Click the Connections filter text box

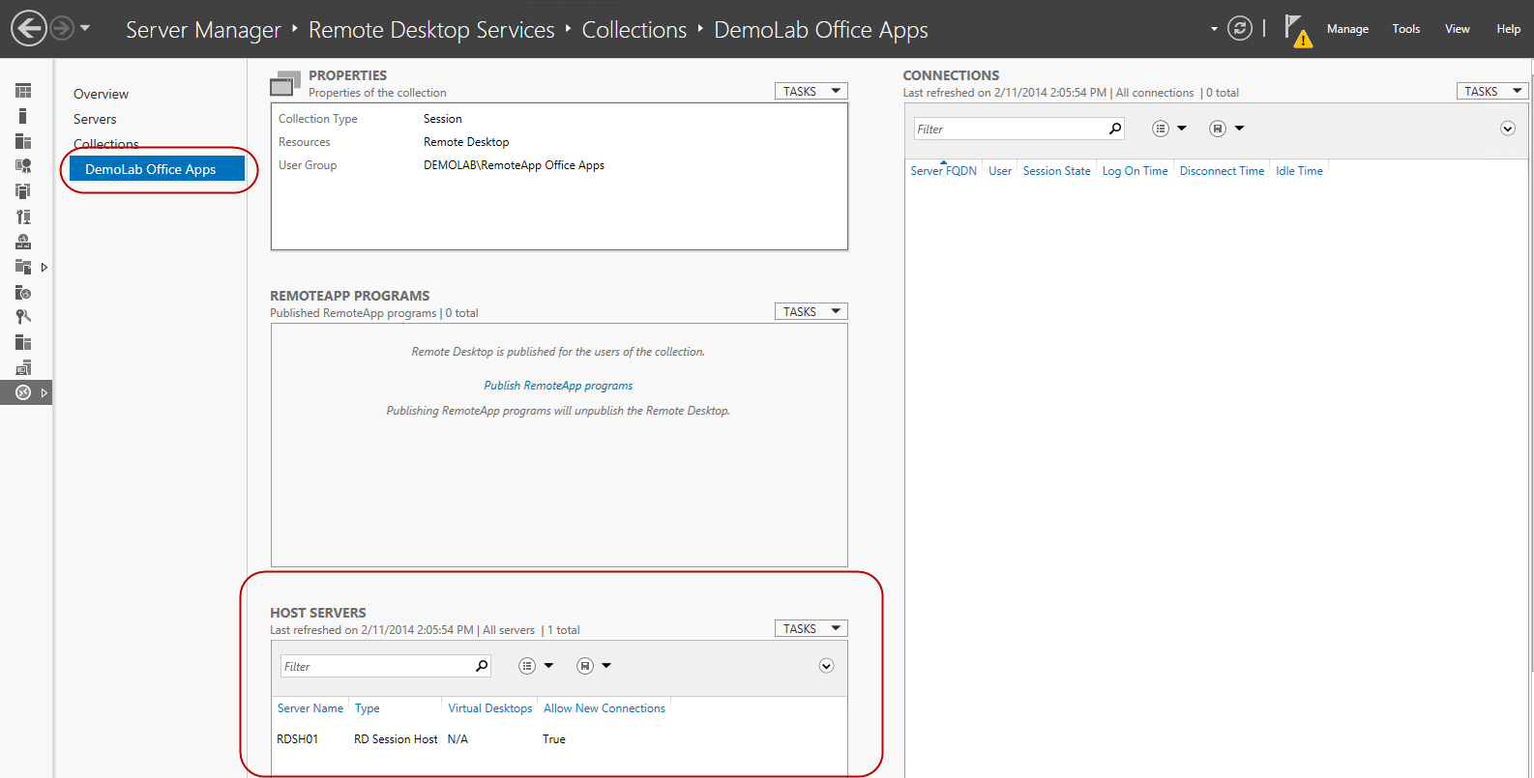click(1009, 129)
